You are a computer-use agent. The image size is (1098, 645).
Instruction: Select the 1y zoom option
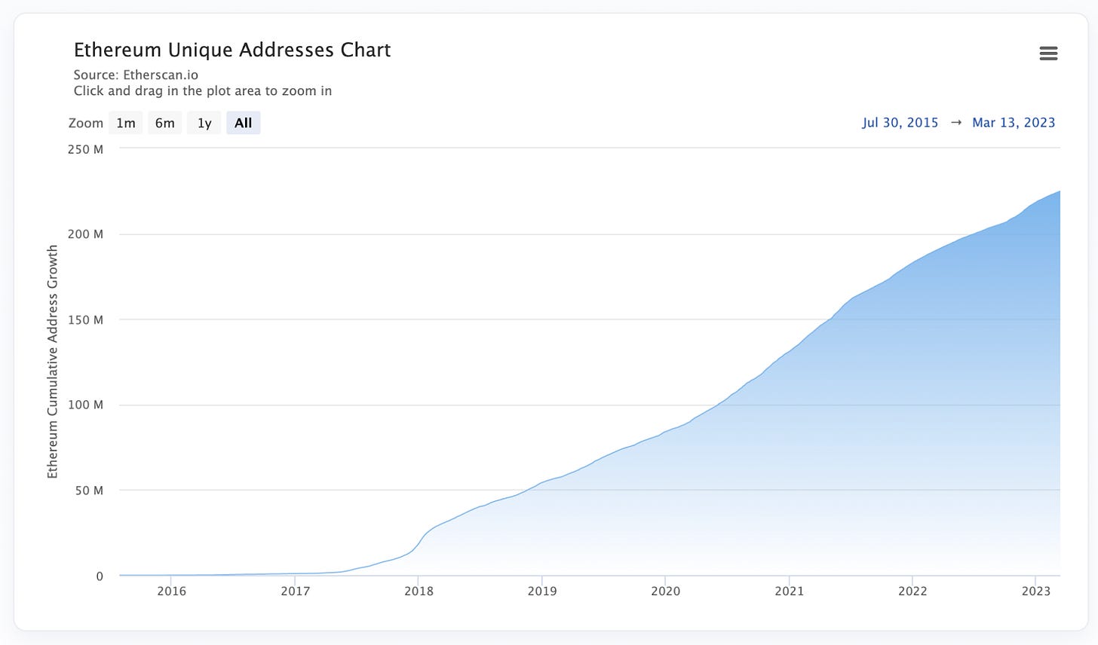coord(204,122)
